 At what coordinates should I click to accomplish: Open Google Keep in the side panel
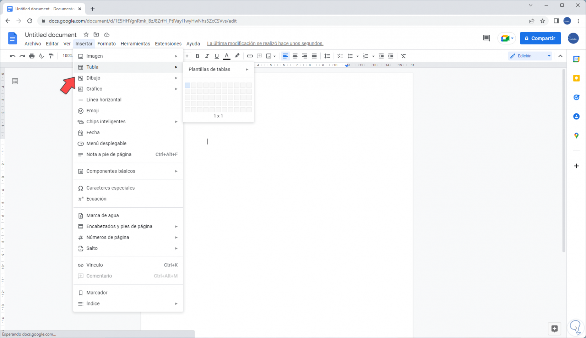576,78
